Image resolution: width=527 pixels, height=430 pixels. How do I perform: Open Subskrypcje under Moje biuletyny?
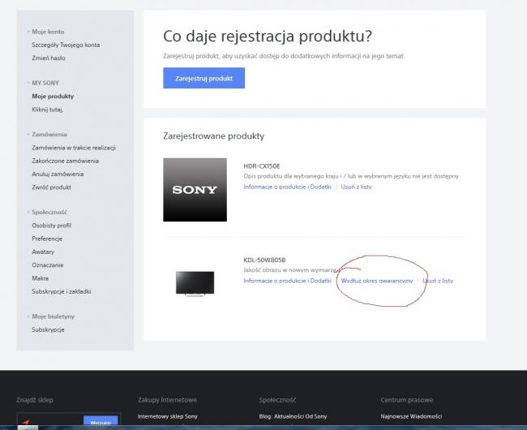[48, 329]
